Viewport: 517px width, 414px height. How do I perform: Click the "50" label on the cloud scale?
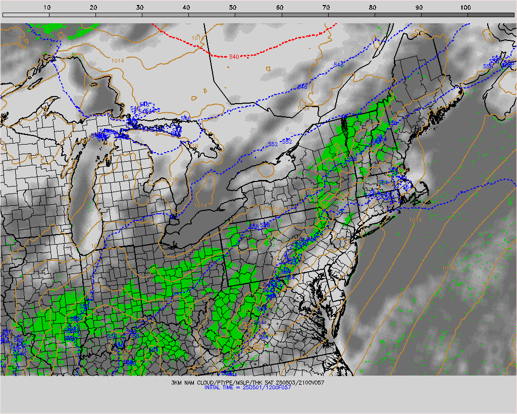(x=233, y=8)
